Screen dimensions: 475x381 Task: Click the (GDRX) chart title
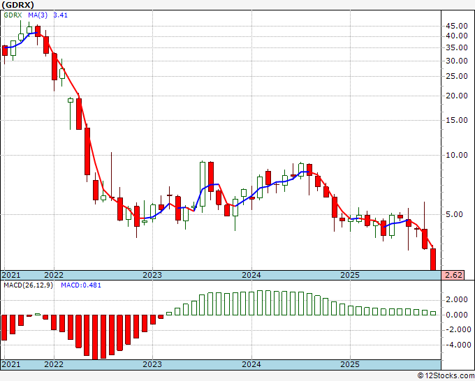click(18, 5)
